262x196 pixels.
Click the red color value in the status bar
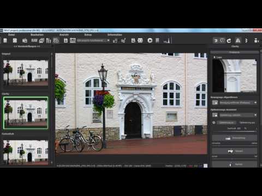tap(190, 166)
